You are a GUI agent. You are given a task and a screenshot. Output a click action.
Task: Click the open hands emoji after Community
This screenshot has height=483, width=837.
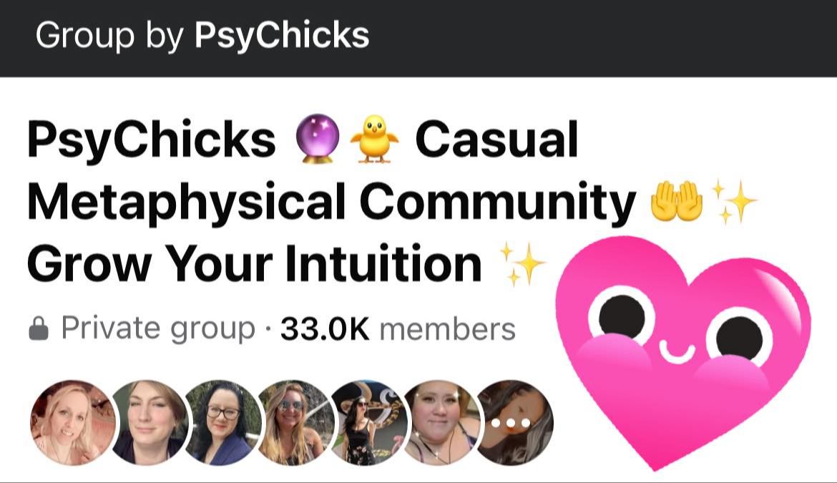(677, 202)
